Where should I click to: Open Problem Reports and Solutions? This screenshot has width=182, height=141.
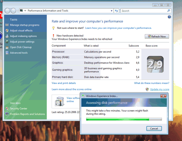coord(28,114)
